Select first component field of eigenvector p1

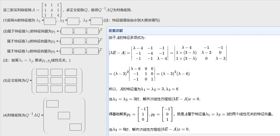67,31
